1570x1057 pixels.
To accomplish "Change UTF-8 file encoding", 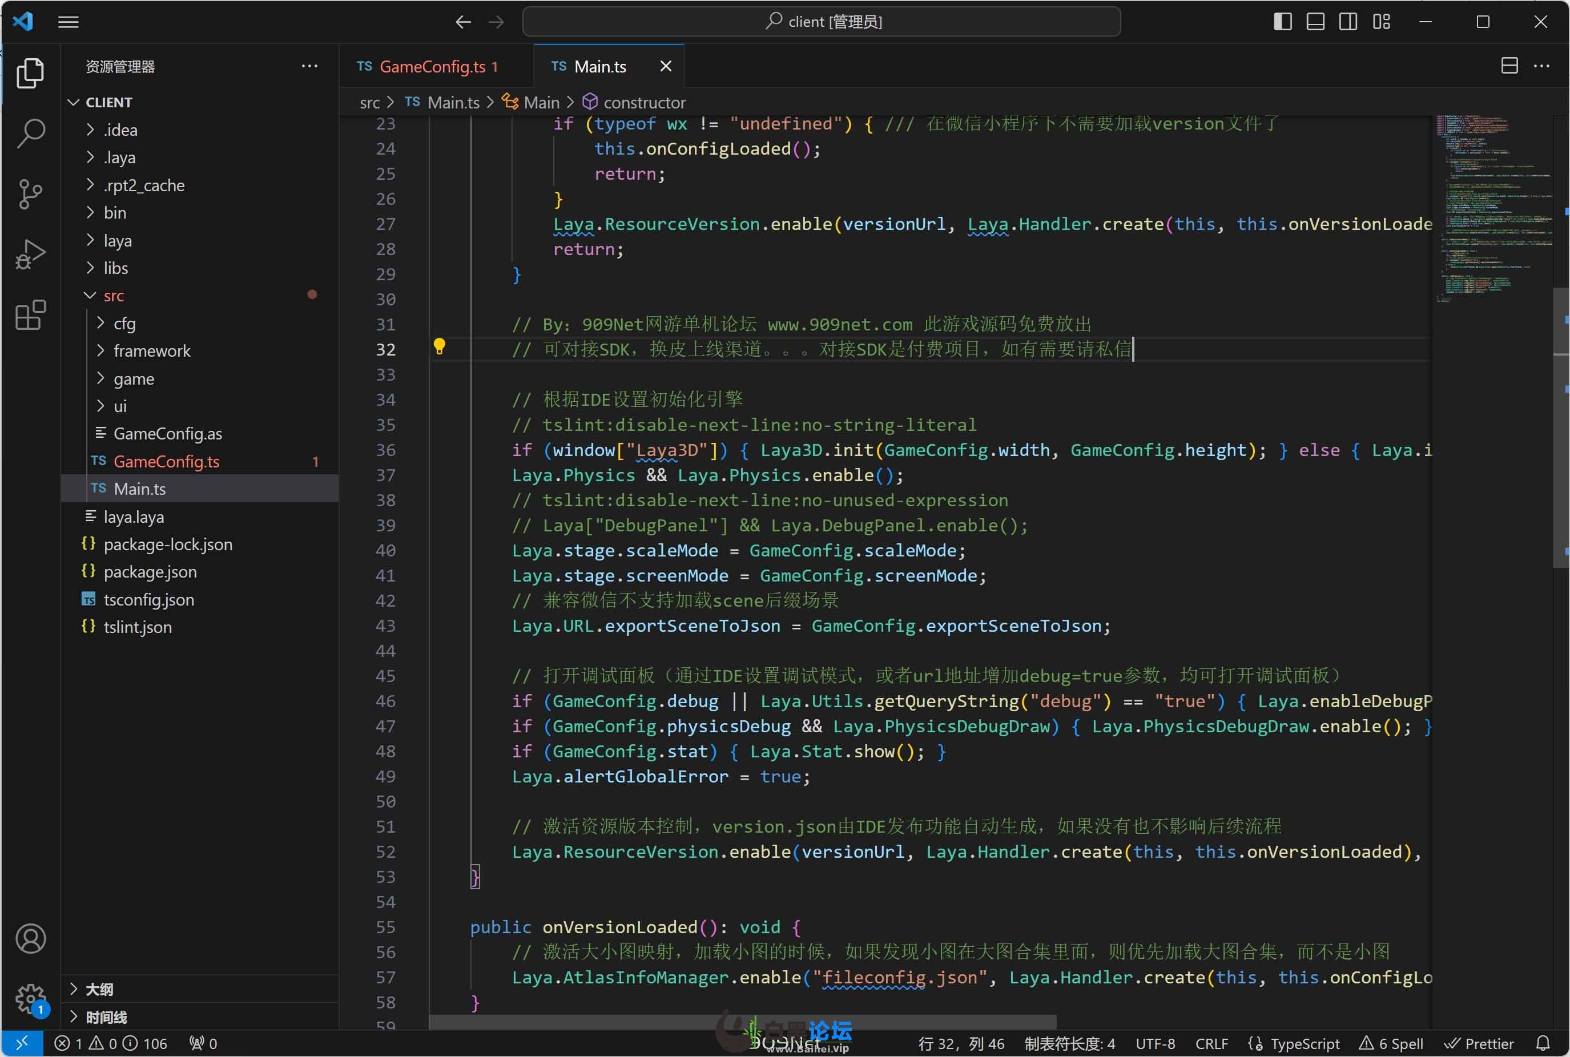I will click(x=1155, y=1043).
